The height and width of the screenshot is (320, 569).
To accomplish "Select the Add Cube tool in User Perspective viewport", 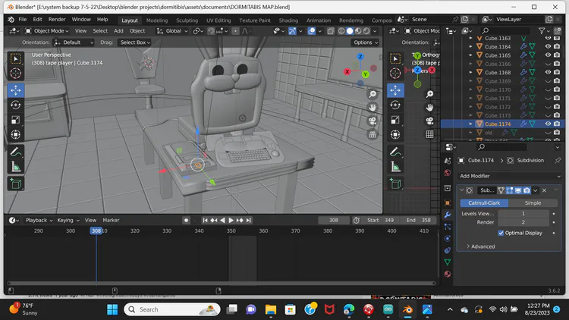I will [16, 184].
